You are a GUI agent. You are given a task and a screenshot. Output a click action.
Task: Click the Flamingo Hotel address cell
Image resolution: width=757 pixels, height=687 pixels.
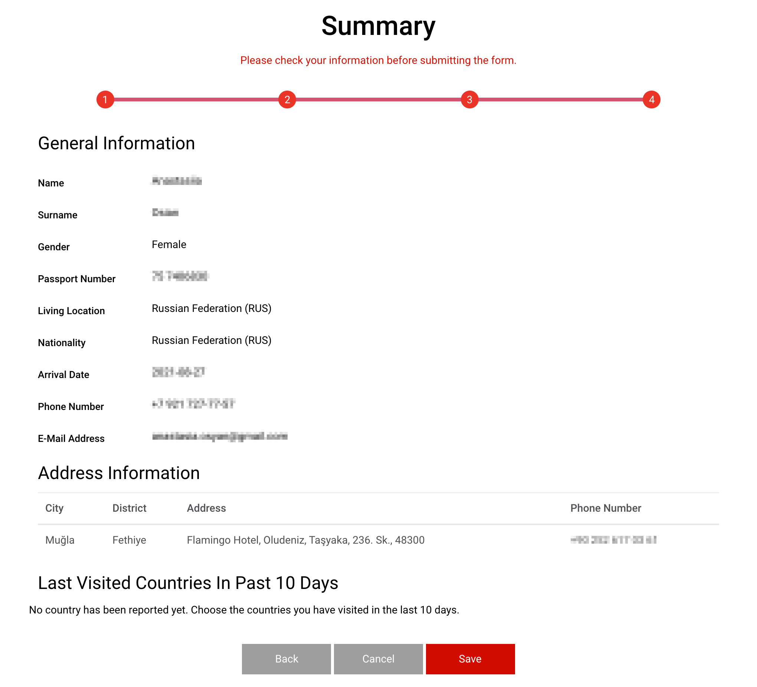point(306,540)
